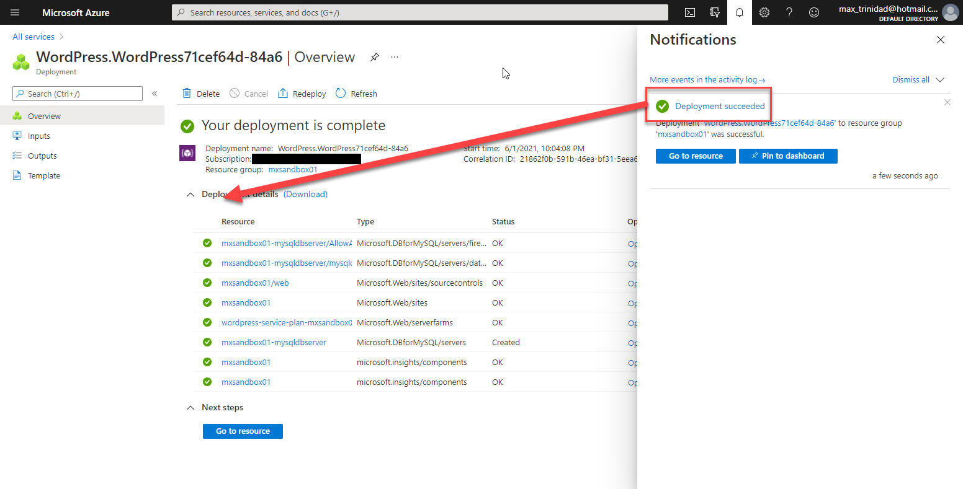Collapse the Deployment details section
This screenshot has width=963, height=489.
click(x=191, y=195)
